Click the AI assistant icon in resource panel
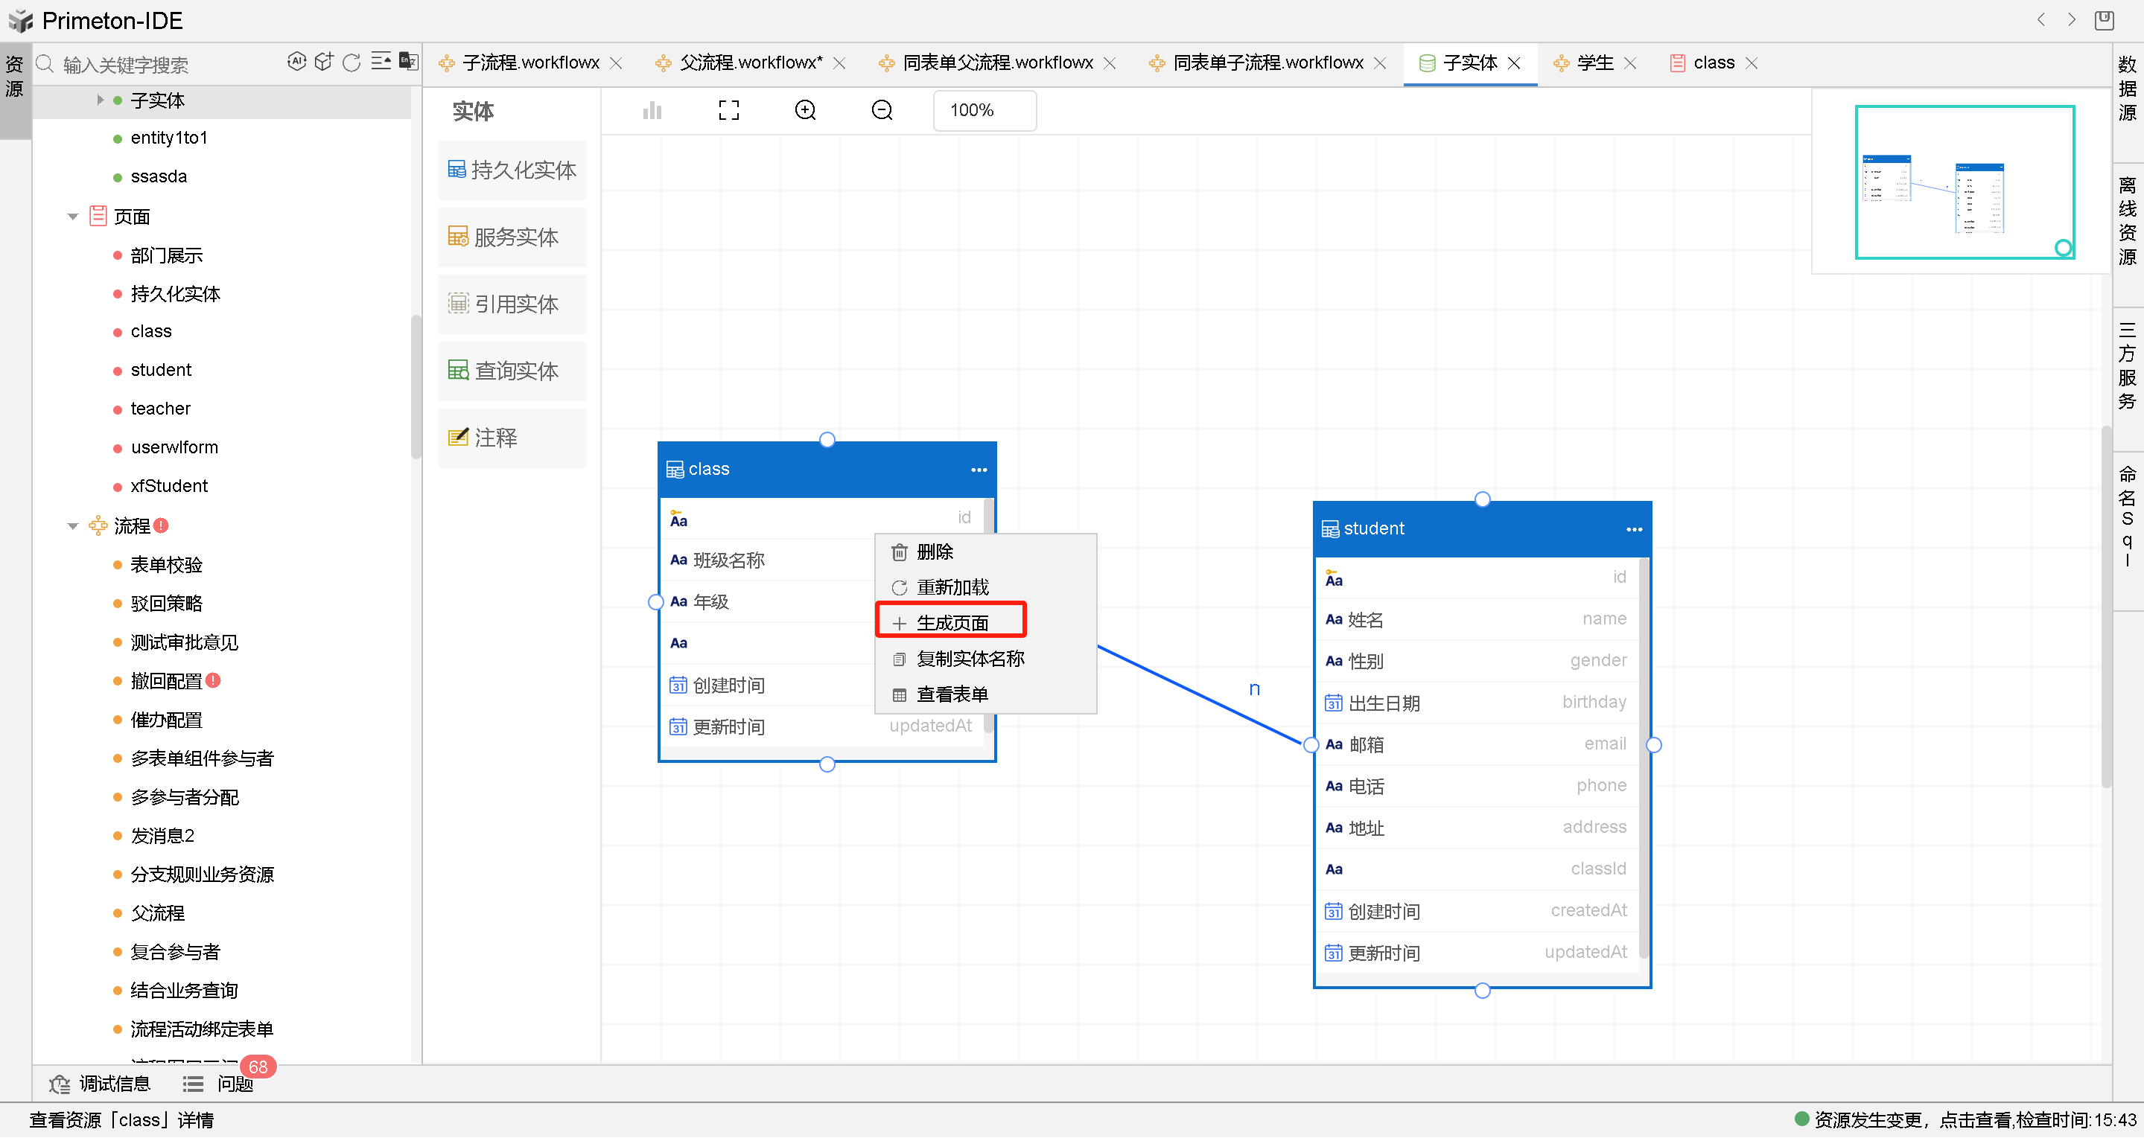 (x=296, y=62)
